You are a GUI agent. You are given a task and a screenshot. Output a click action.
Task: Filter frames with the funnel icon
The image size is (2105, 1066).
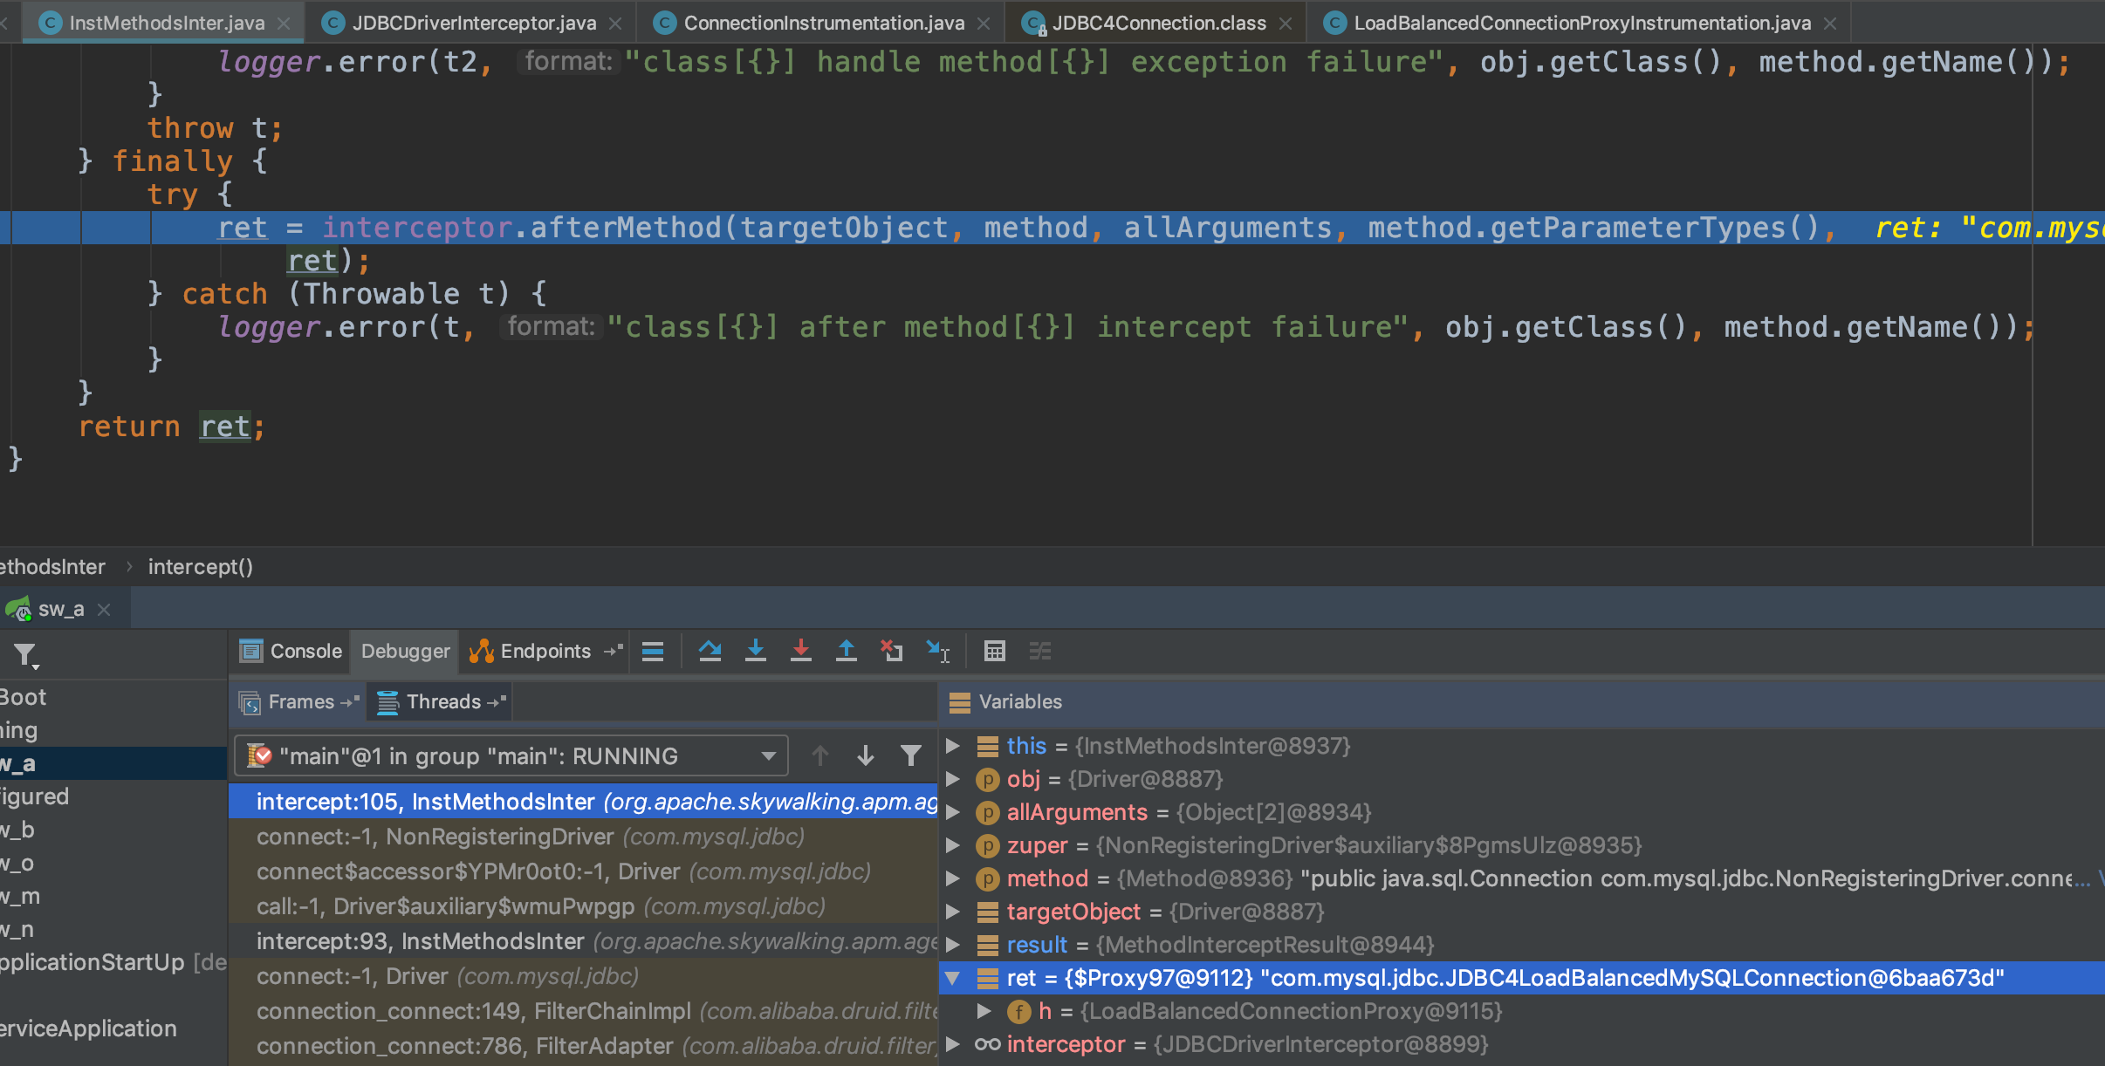click(x=910, y=755)
